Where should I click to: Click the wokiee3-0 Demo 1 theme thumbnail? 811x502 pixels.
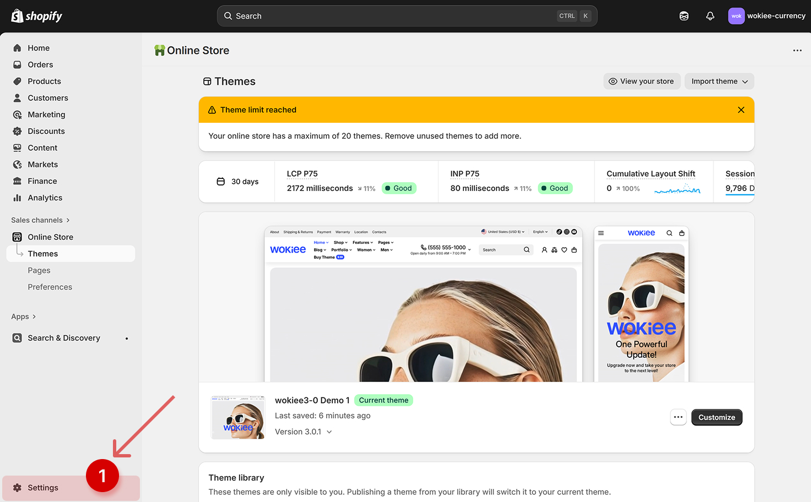tap(238, 418)
